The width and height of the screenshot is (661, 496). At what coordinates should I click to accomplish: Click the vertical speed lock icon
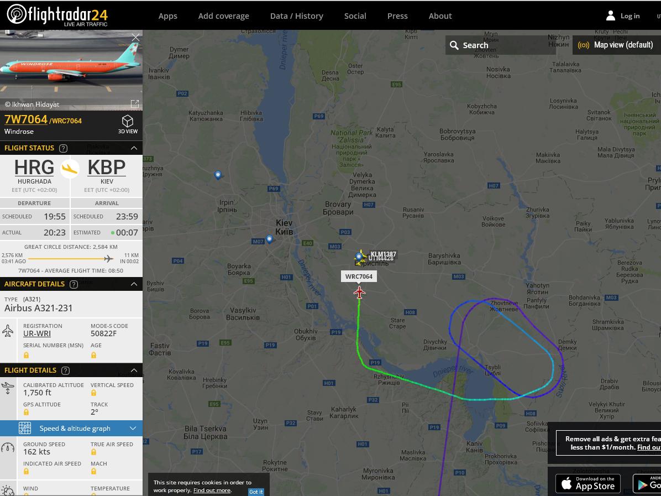(93, 393)
